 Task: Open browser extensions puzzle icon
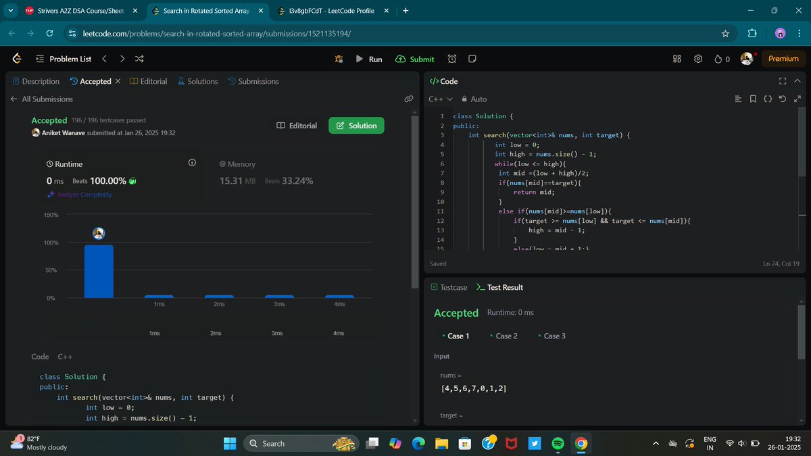(x=752, y=33)
